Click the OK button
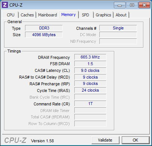Viewport: 152px width, 146px height. click(x=135, y=140)
